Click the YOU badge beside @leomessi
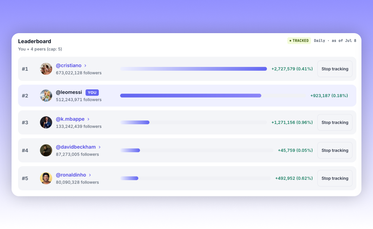 click(92, 92)
